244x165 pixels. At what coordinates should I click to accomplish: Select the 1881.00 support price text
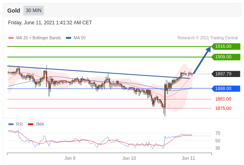pyautogui.click(x=223, y=99)
